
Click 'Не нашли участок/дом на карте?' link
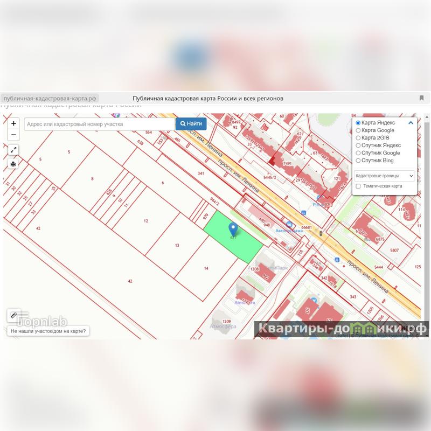48,331
